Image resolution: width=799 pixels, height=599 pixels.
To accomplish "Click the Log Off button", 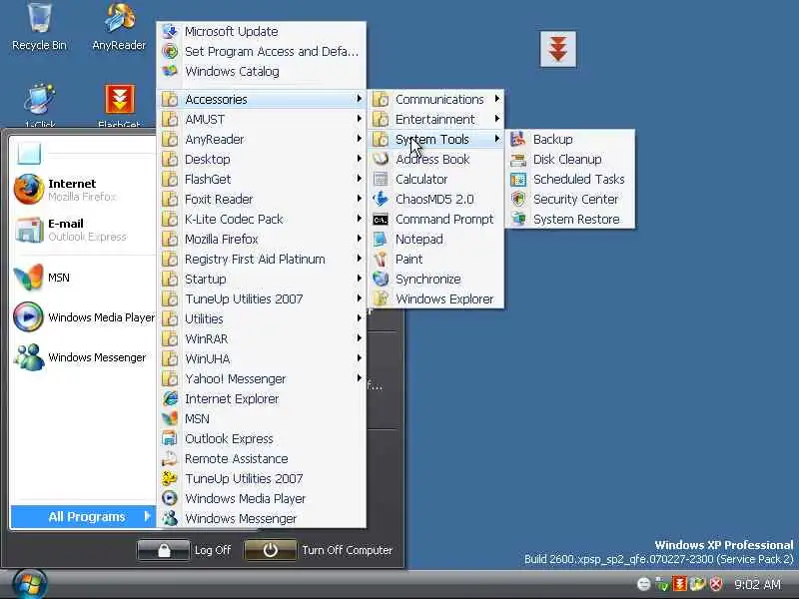I will 185,550.
